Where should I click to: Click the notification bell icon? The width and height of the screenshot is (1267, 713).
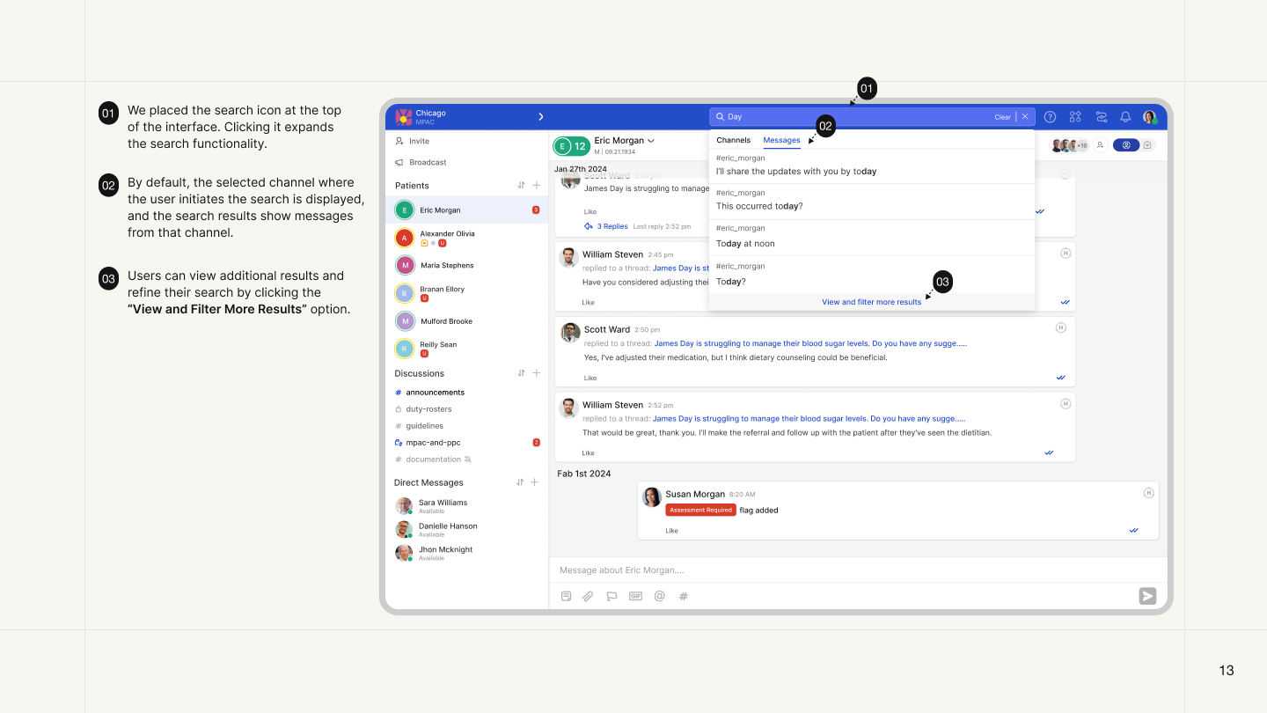[1124, 117]
